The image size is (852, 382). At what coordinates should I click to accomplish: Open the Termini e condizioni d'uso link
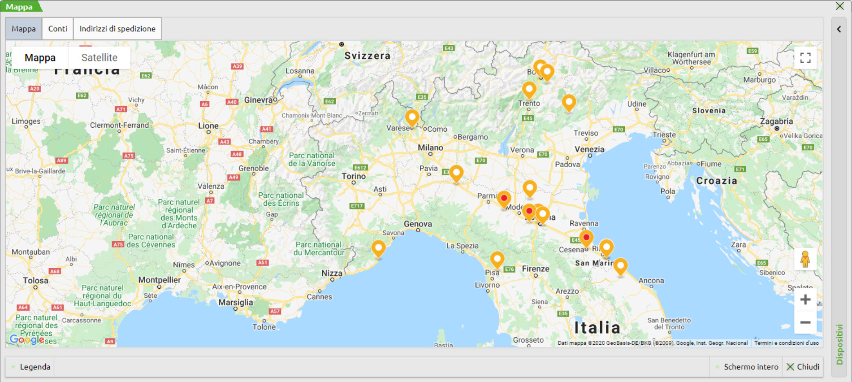click(x=786, y=343)
